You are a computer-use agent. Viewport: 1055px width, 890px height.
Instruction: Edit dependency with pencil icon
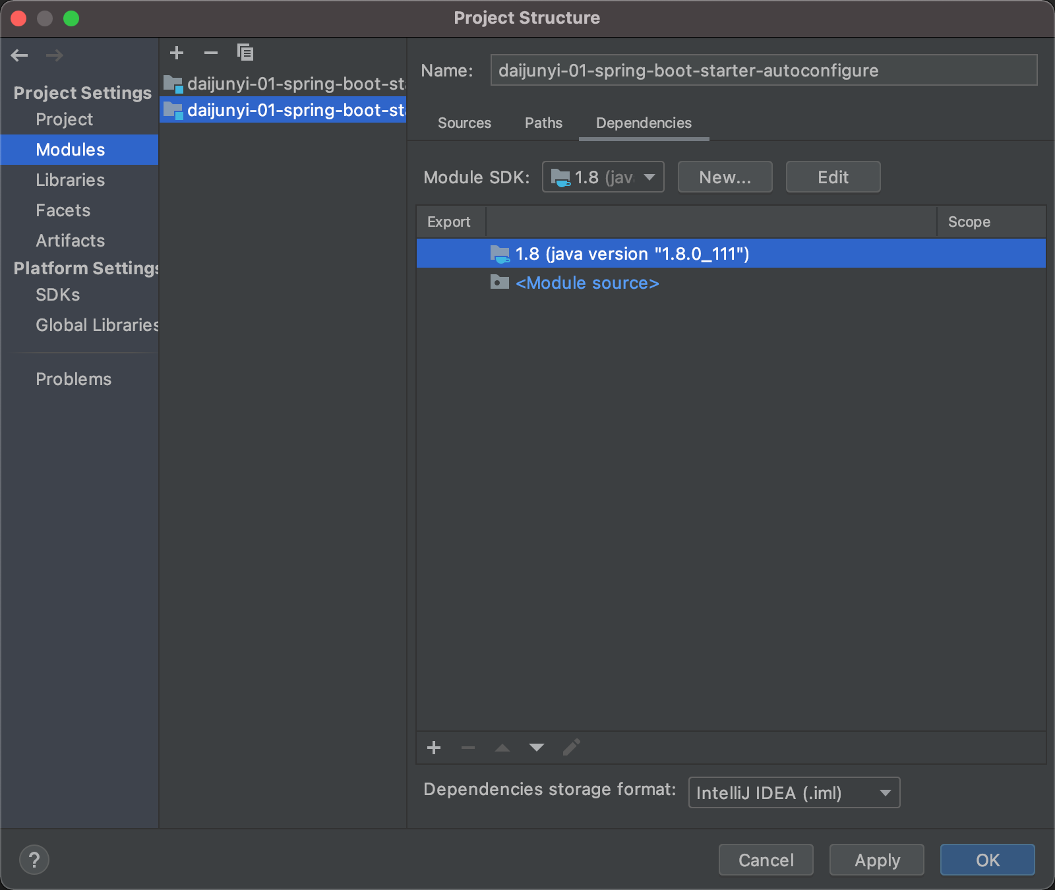[x=572, y=747]
